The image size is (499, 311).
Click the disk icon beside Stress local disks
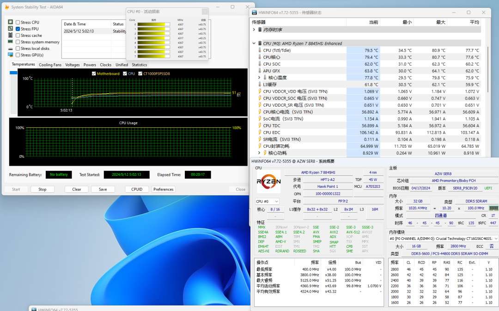tap(11, 48)
